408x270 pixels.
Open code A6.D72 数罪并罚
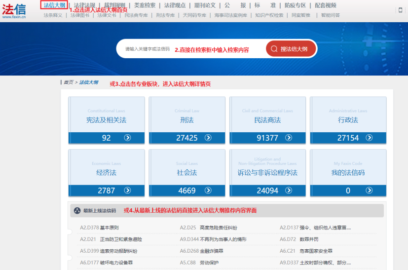299,239
